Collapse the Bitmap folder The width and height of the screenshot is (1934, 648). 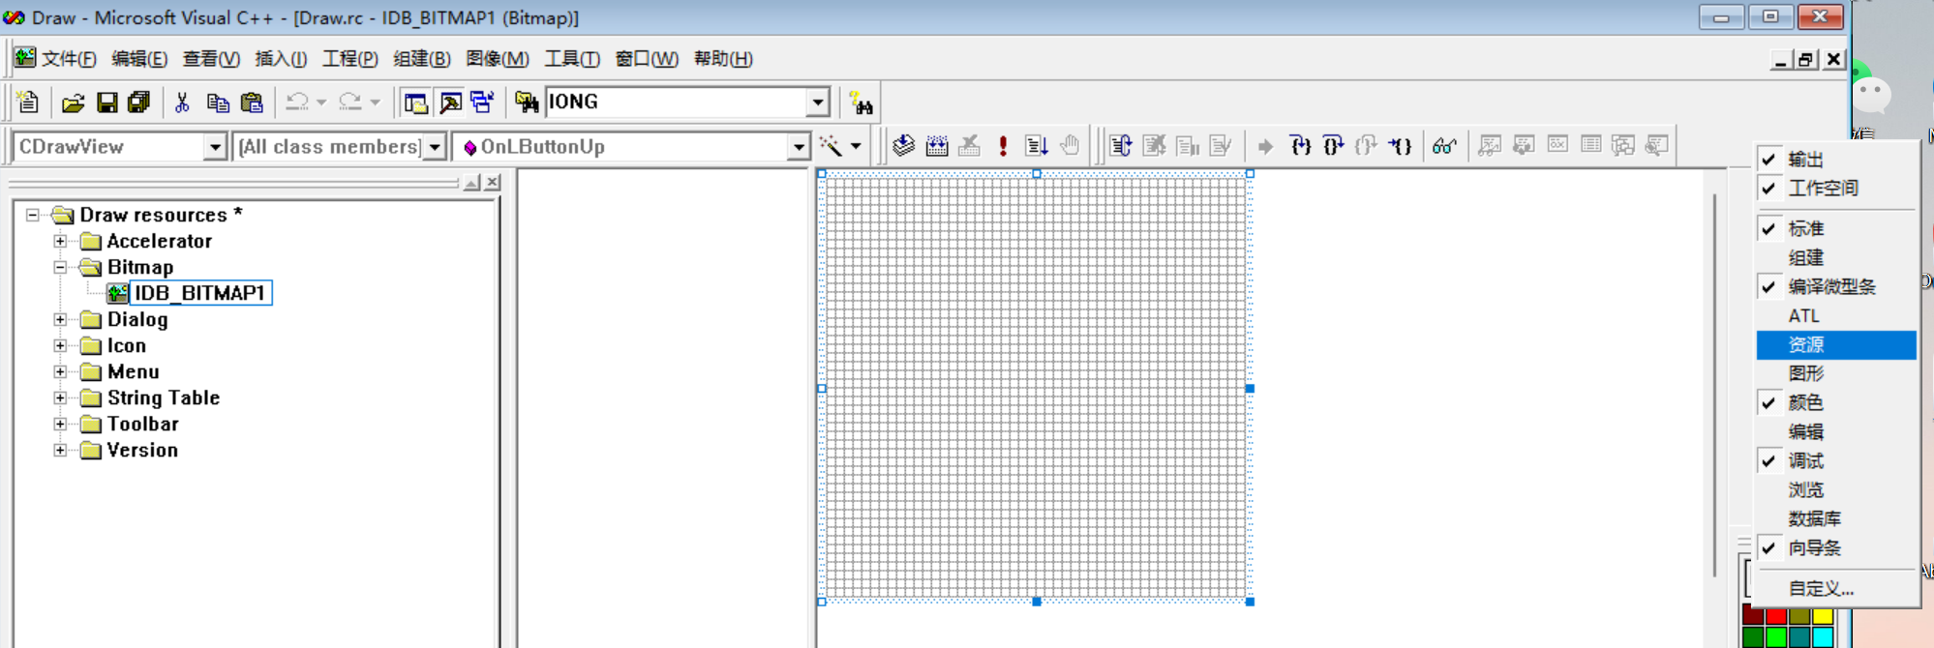point(60,267)
